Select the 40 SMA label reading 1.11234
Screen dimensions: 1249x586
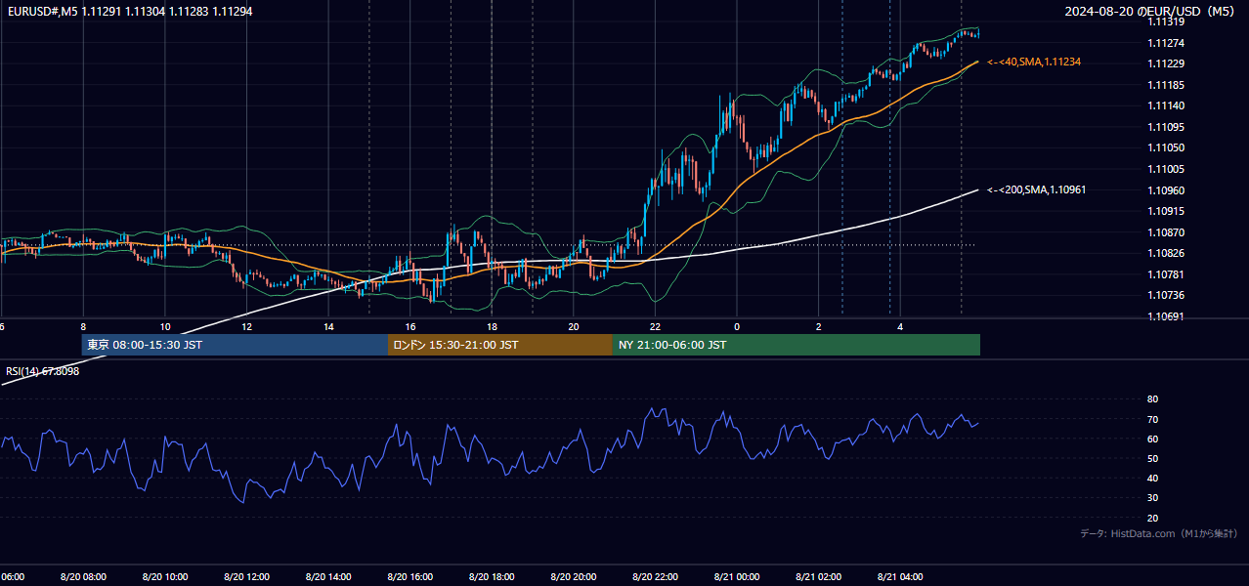coord(1034,62)
